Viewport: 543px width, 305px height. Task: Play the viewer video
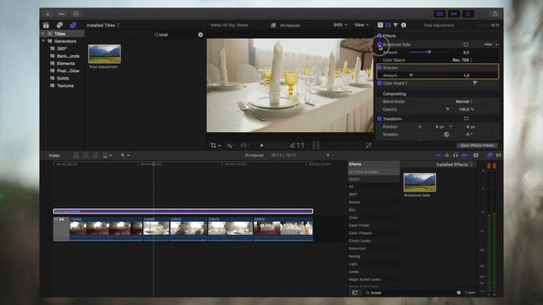point(262,146)
